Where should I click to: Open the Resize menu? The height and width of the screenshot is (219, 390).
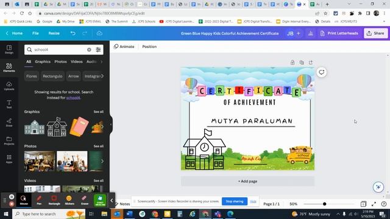[54, 33]
